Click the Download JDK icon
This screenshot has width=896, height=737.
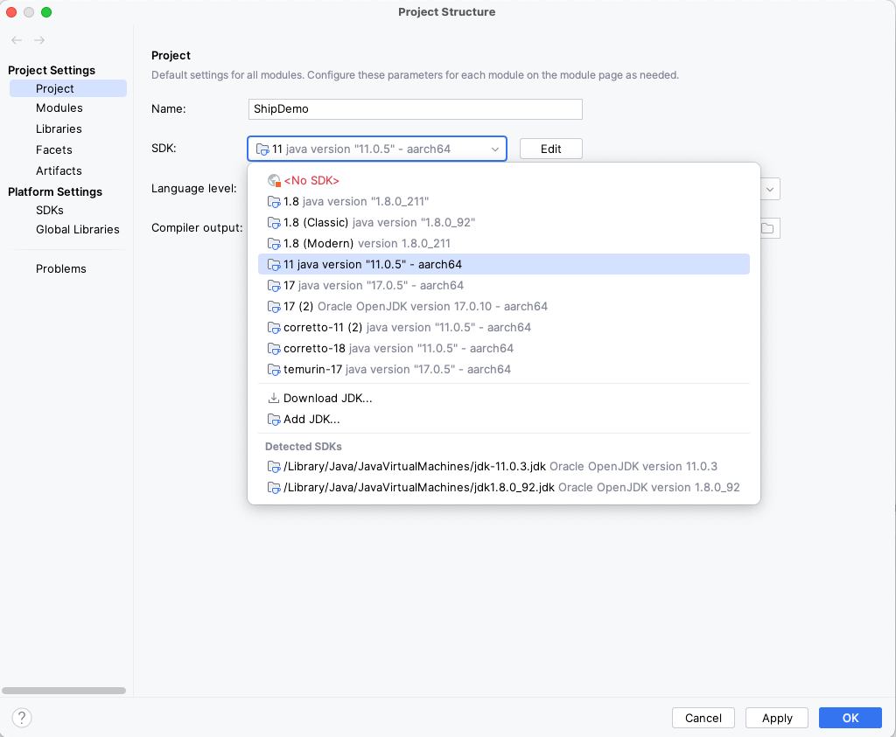[274, 398]
